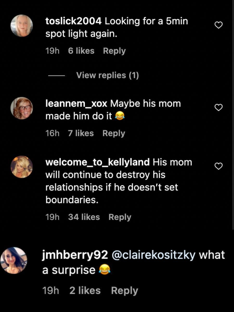View the 7 likes on leannem_xox's comment
Screen dimensions: 234x312
pos(81,133)
